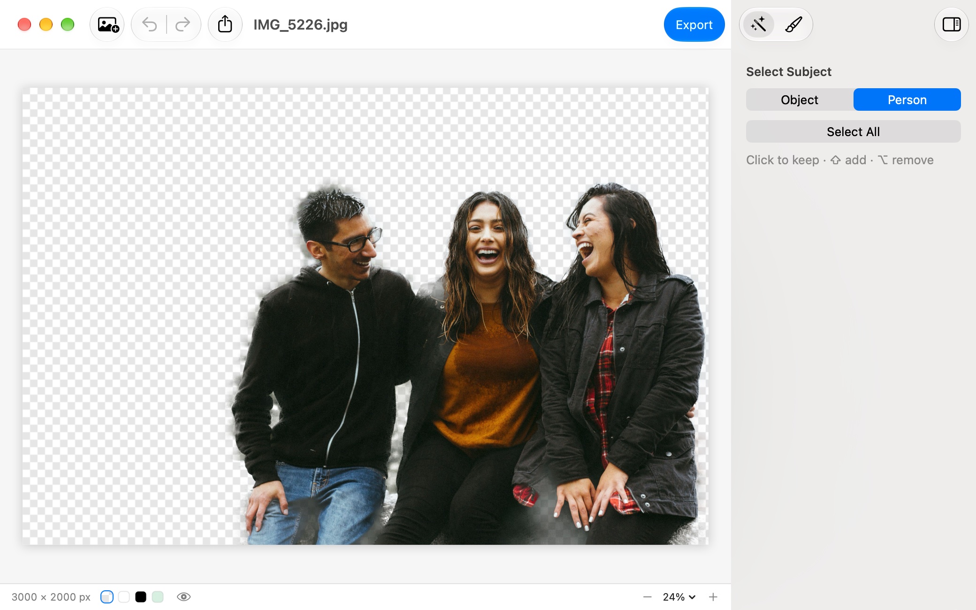976x610 pixels.
Task: Close the window with red button
Action: (24, 24)
